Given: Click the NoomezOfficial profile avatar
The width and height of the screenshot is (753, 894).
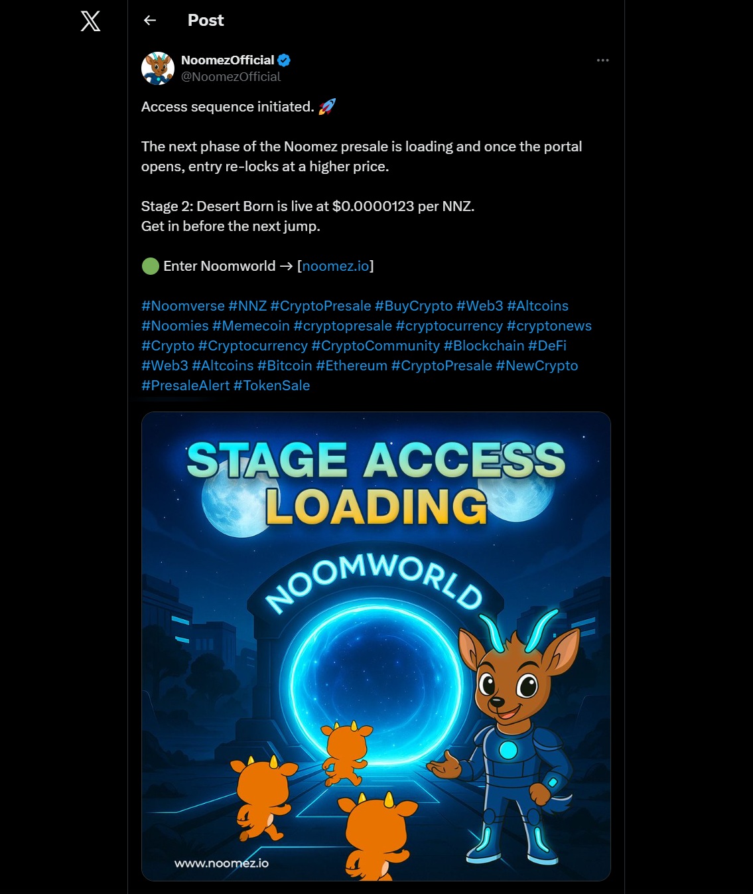Looking at the screenshot, I should tap(158, 68).
